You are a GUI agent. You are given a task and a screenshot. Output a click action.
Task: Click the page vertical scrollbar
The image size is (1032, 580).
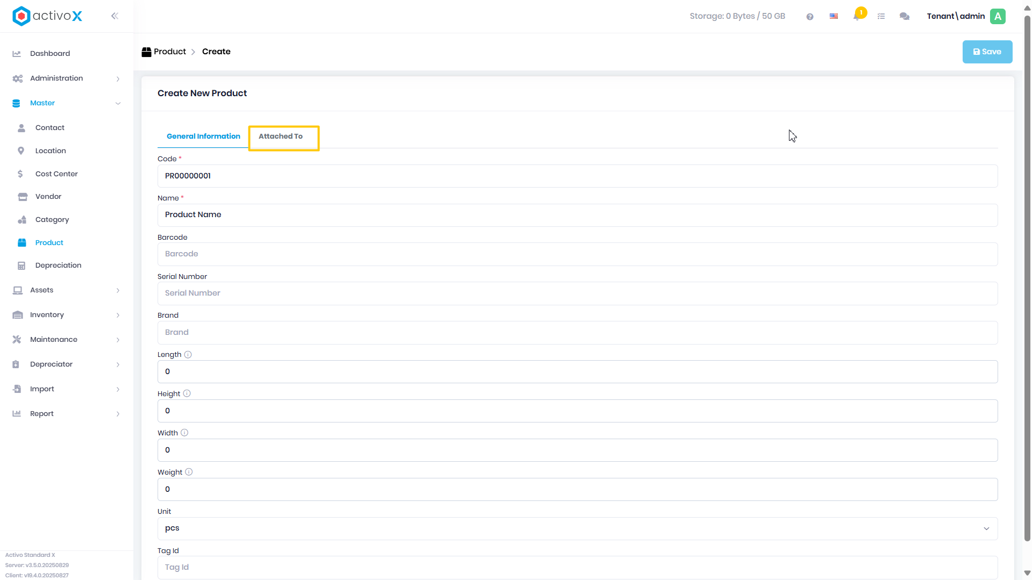click(1027, 278)
